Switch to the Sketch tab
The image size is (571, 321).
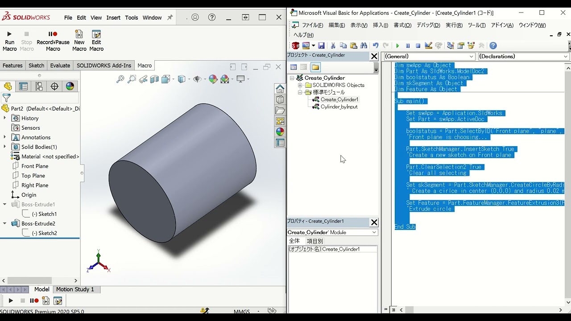36,66
